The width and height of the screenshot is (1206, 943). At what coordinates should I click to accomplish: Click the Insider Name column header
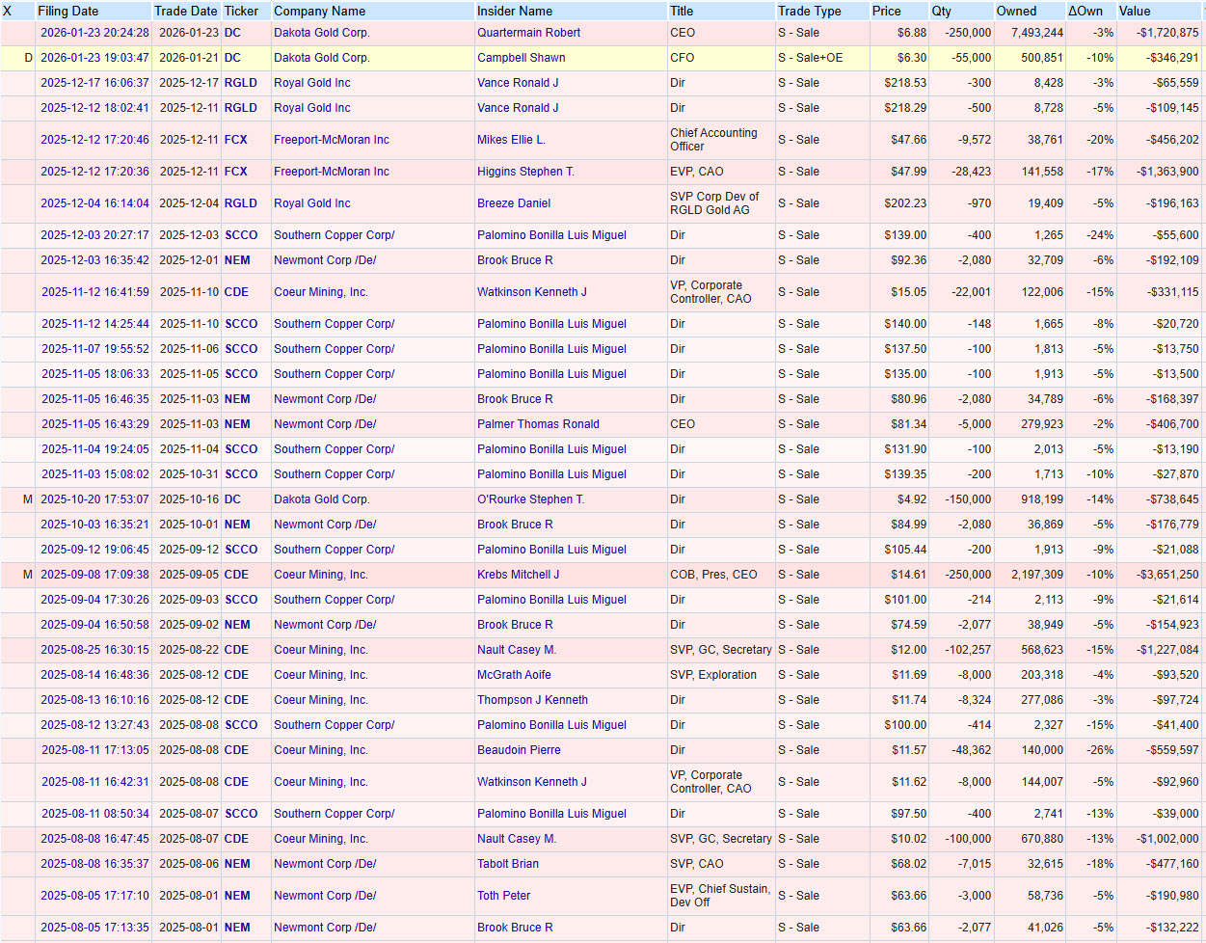515,12
